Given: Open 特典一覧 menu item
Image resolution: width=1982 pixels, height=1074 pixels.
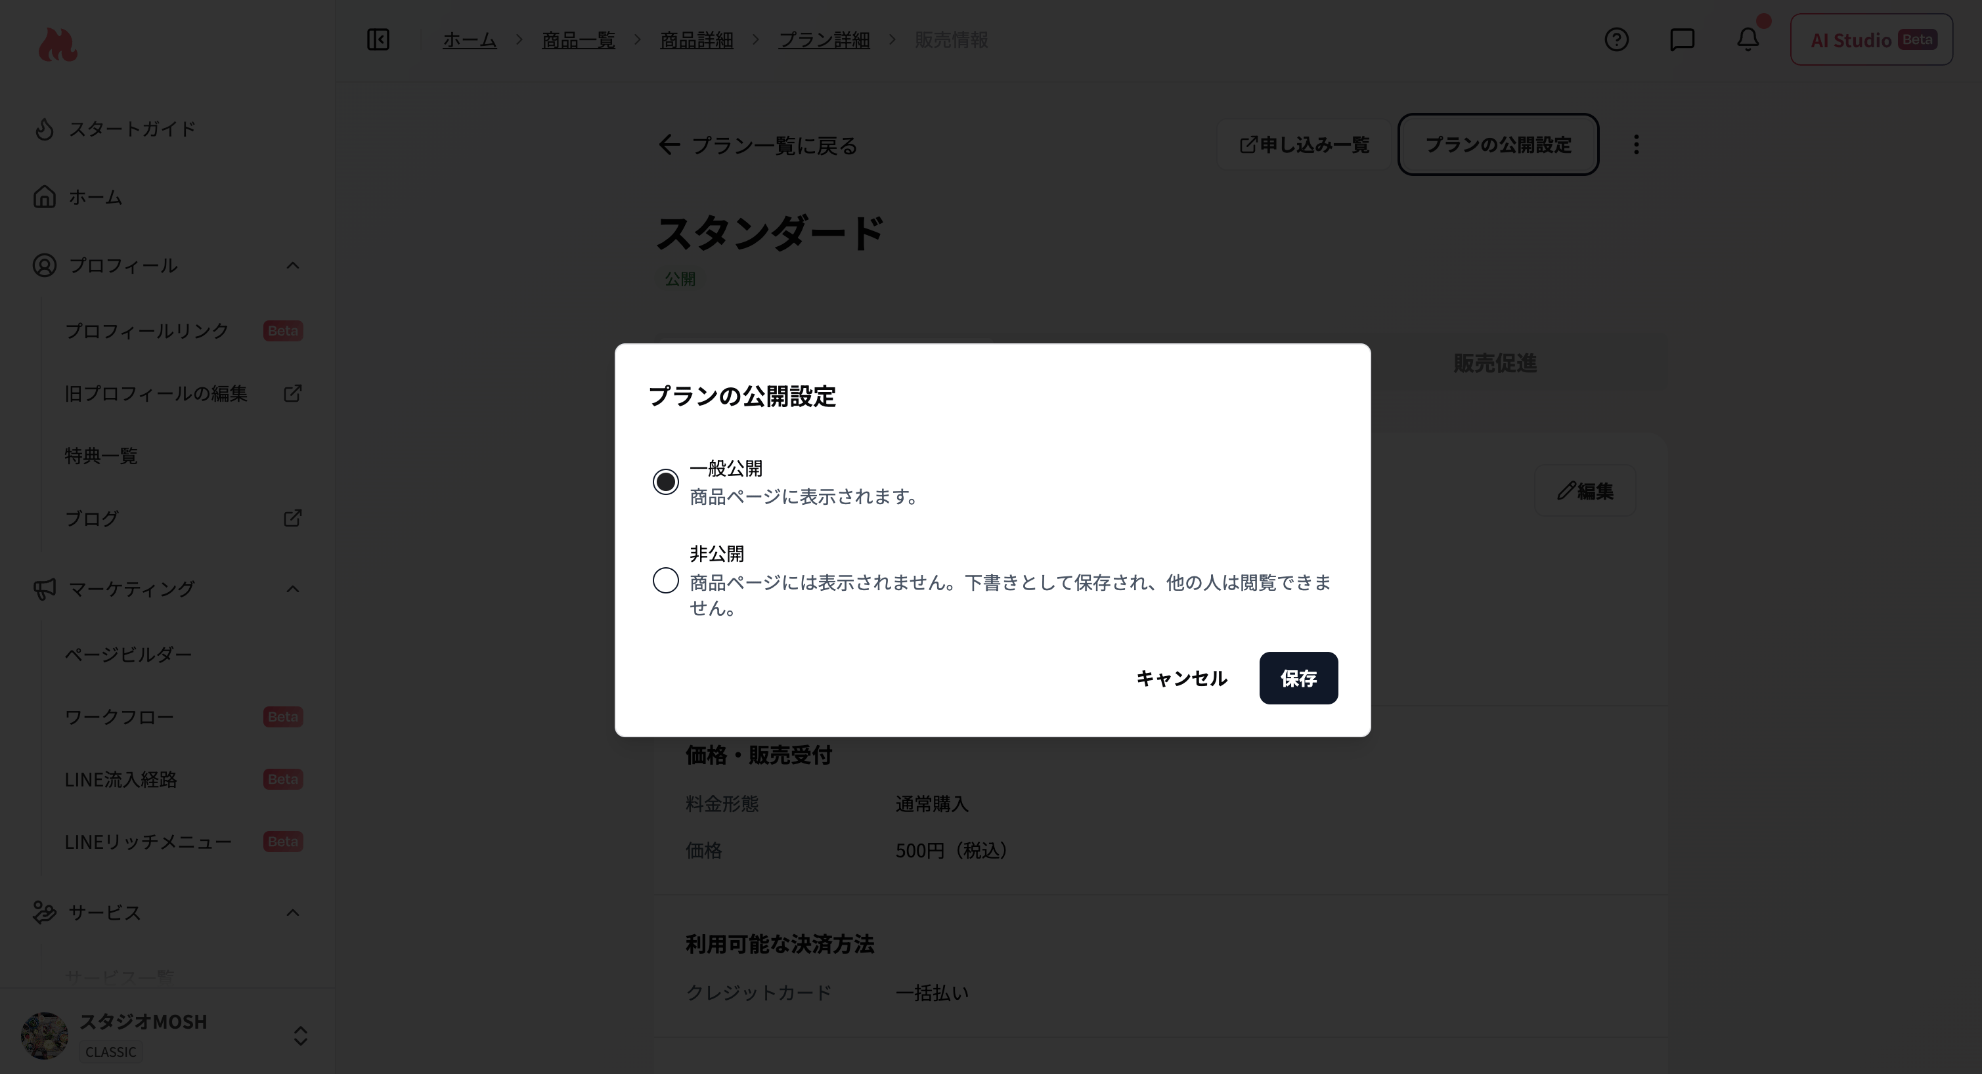Looking at the screenshot, I should click(100, 456).
